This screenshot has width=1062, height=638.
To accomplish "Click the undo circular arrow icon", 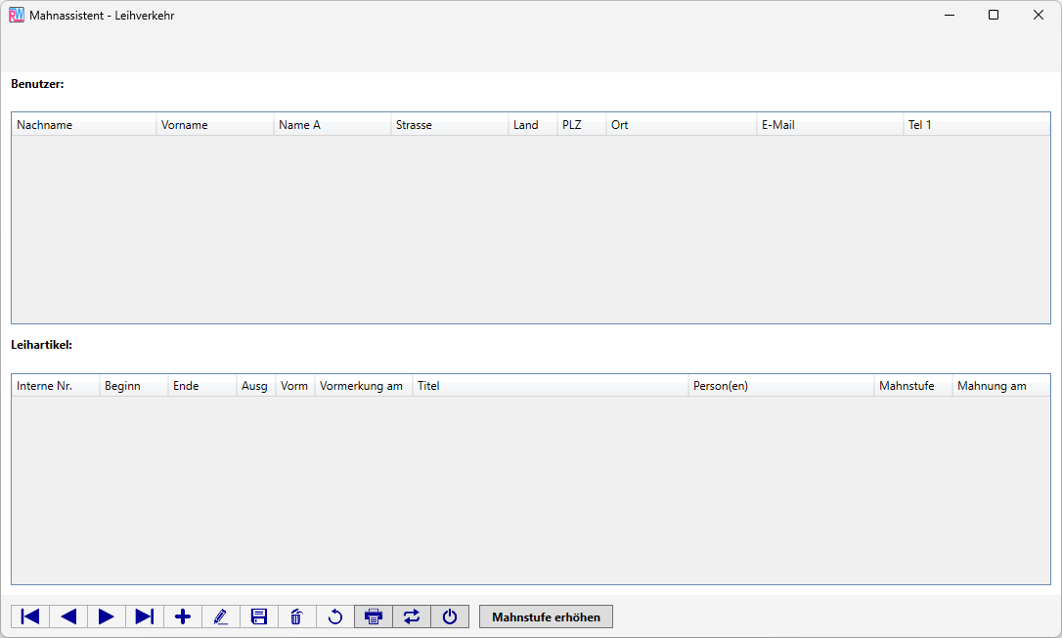I will click(x=335, y=617).
